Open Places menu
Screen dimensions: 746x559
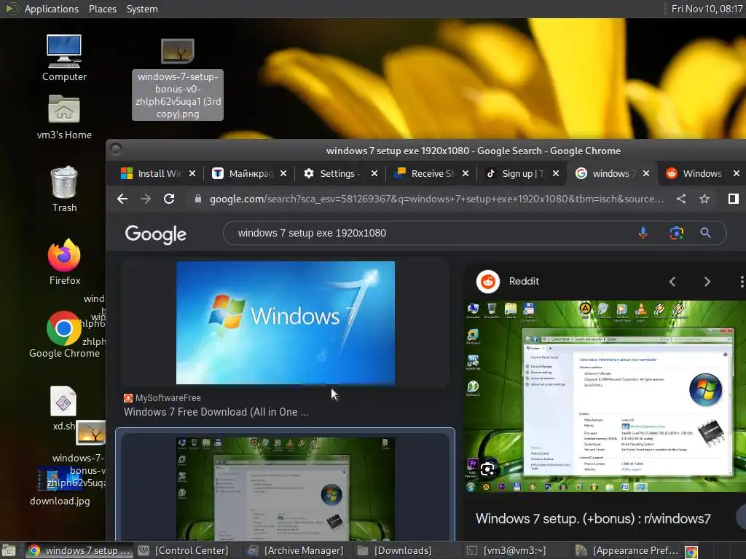(103, 9)
